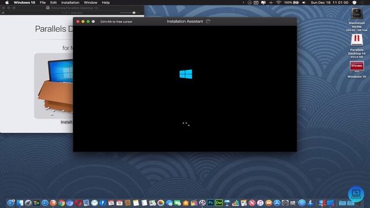Image resolution: width=370 pixels, height=208 pixels.
Task: Adjust the icon size slider in Finder window
Action: [x=134, y=13]
